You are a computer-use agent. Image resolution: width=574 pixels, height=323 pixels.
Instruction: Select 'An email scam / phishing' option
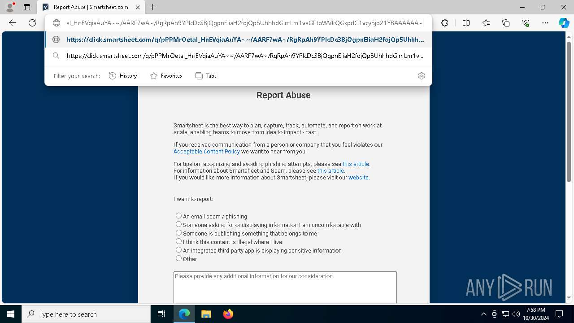pyautogui.click(x=178, y=216)
